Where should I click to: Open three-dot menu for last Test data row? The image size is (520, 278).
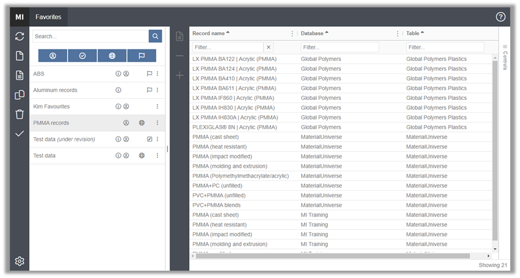pyautogui.click(x=157, y=155)
